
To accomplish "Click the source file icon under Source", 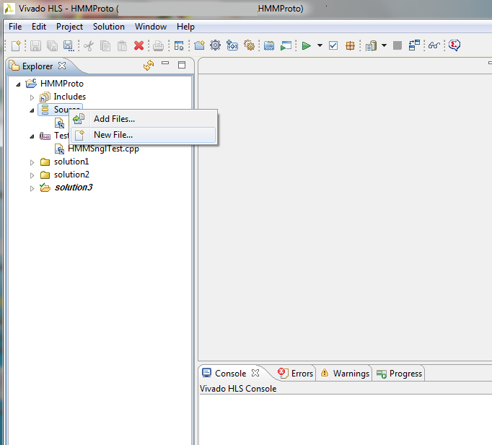I will [59, 123].
